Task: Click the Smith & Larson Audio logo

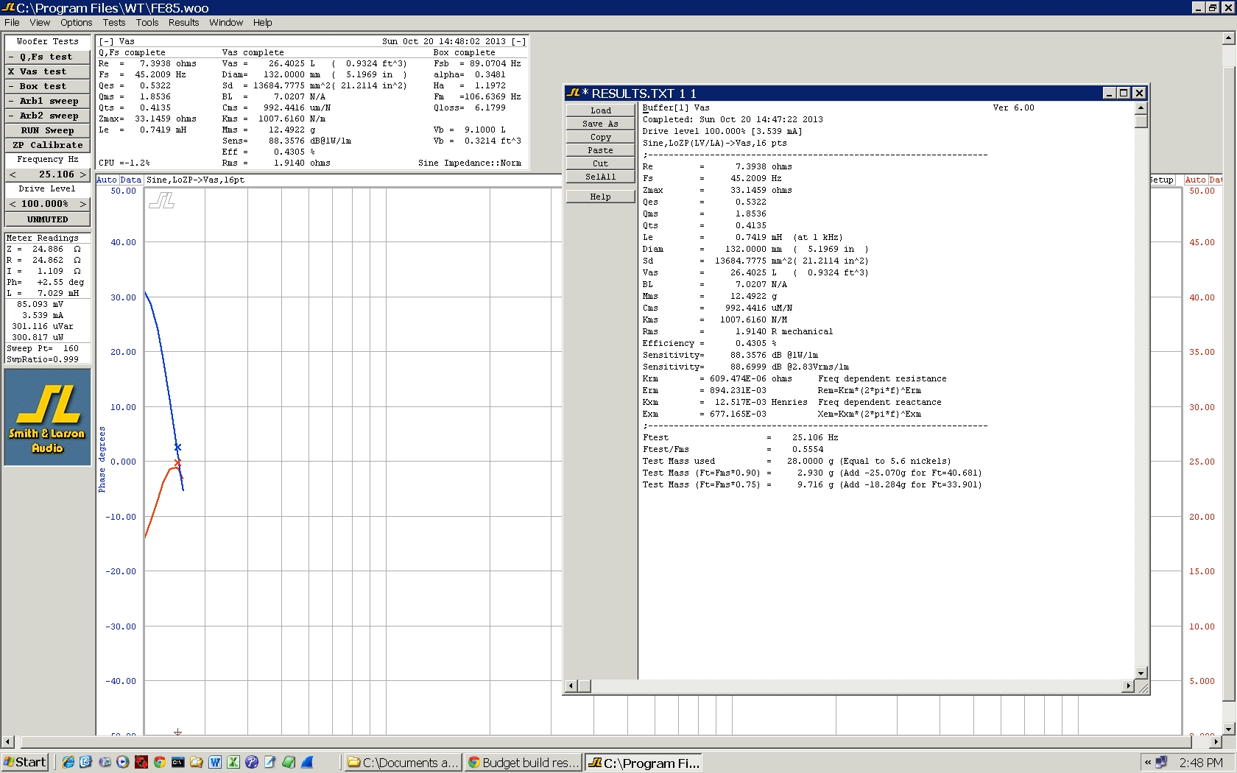Action: click(x=48, y=417)
